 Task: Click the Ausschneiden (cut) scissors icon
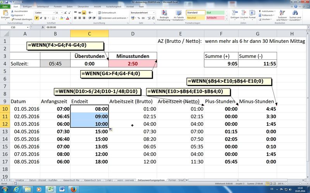[12, 11]
